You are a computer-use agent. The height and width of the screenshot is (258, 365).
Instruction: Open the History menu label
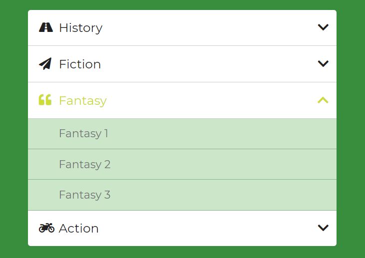pos(81,28)
